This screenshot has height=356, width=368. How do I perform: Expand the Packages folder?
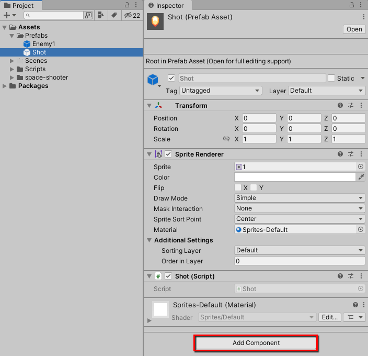pos(4,86)
